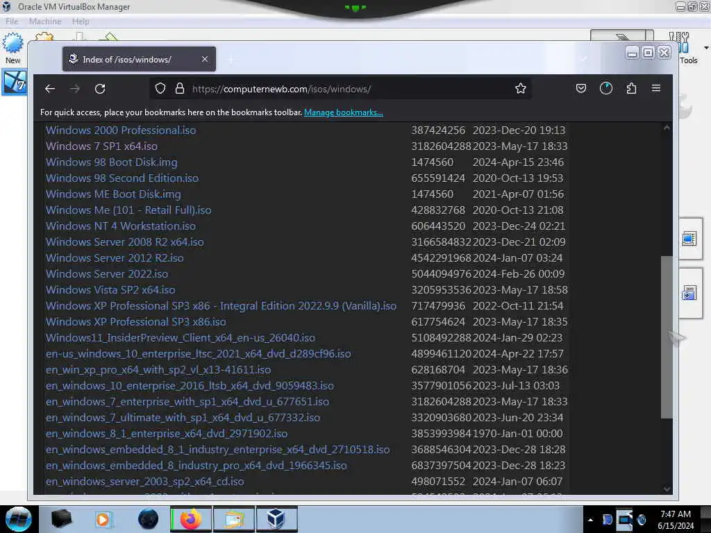Screen dimensions: 711x533
Task: Click en_windows_7_ultimate_with_sp1 iso link
Action: tap(183, 418)
